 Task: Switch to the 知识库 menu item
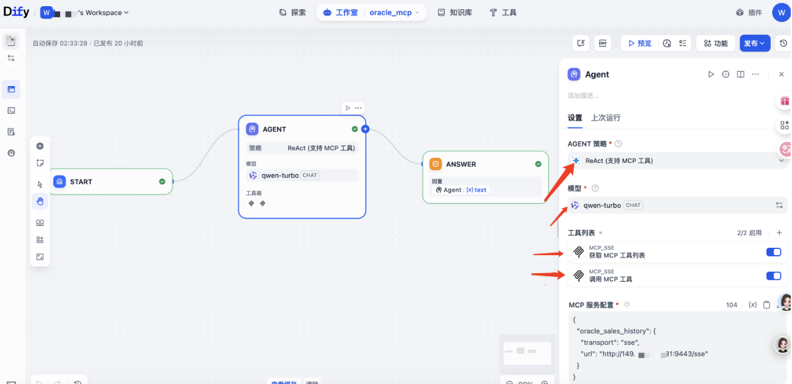coord(454,12)
